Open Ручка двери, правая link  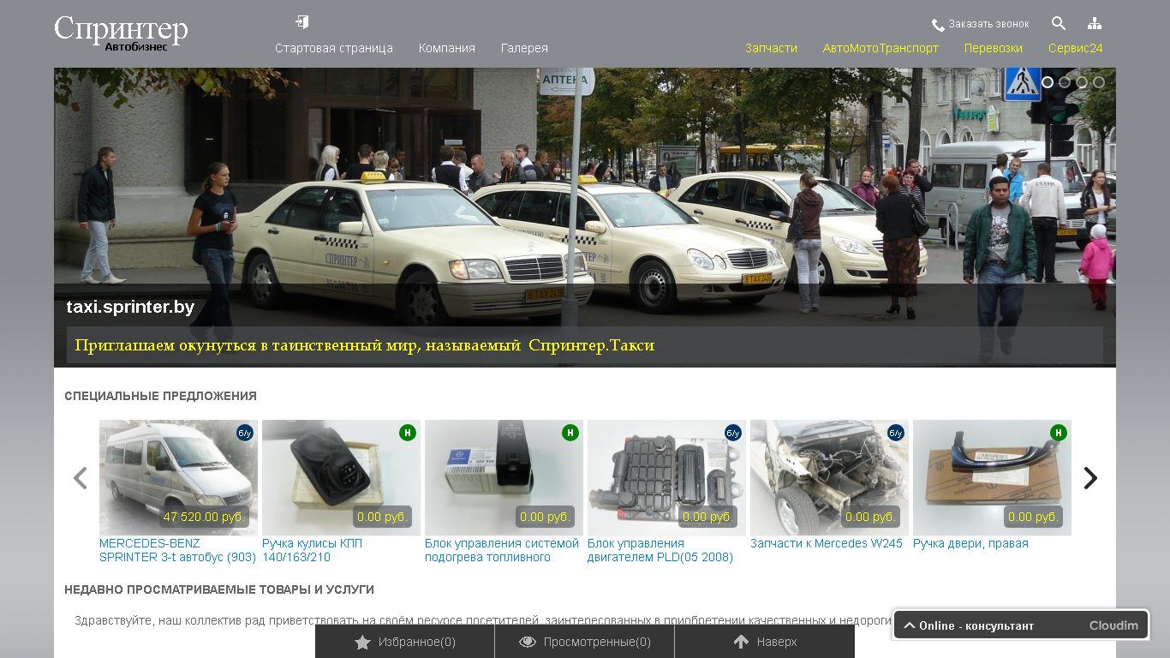(x=970, y=543)
